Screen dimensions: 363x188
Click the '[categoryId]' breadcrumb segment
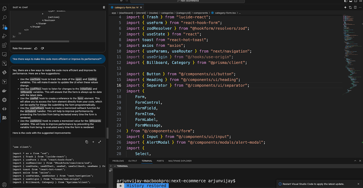(x=184, y=13)
